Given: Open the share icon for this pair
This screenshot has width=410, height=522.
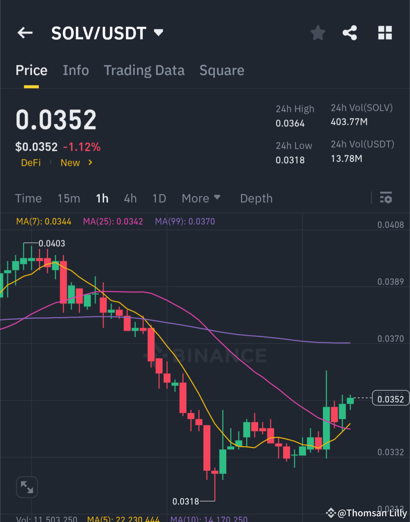Looking at the screenshot, I should [x=350, y=33].
